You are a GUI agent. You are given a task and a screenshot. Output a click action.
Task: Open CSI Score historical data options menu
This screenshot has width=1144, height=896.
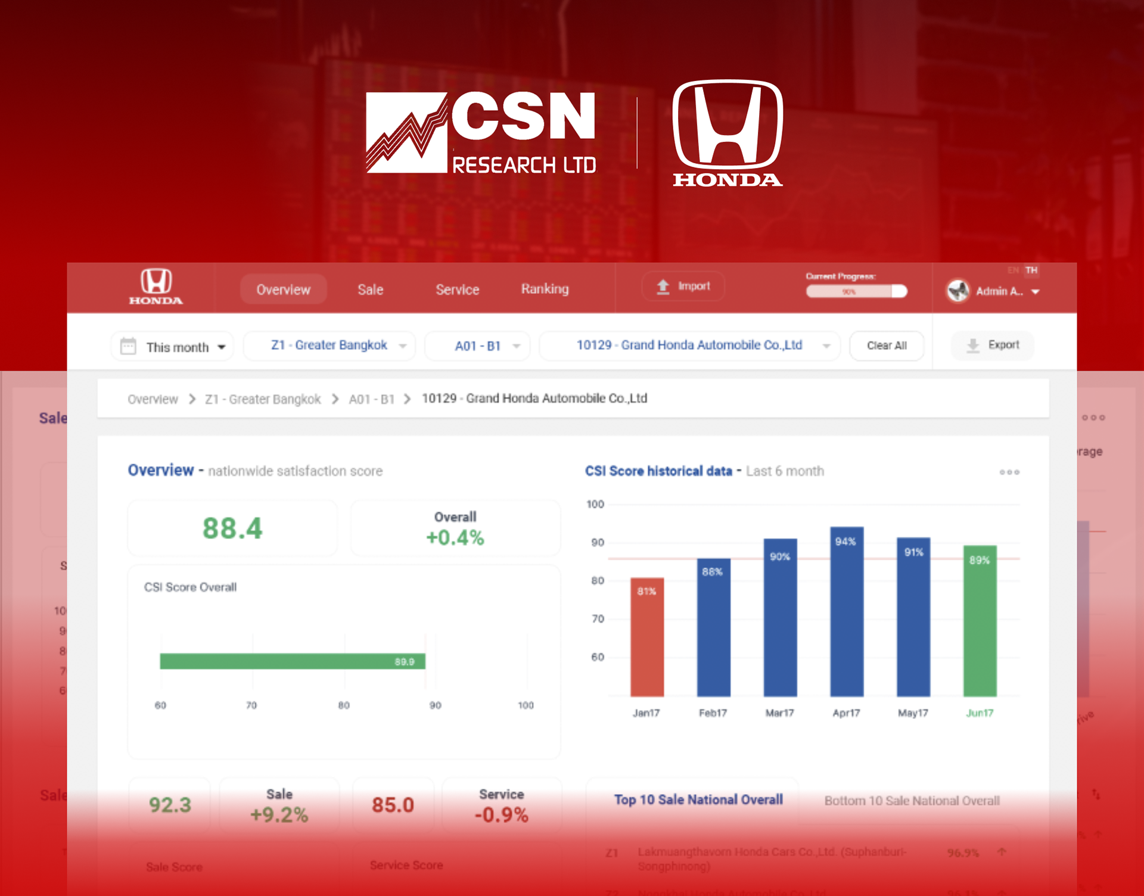1009,472
